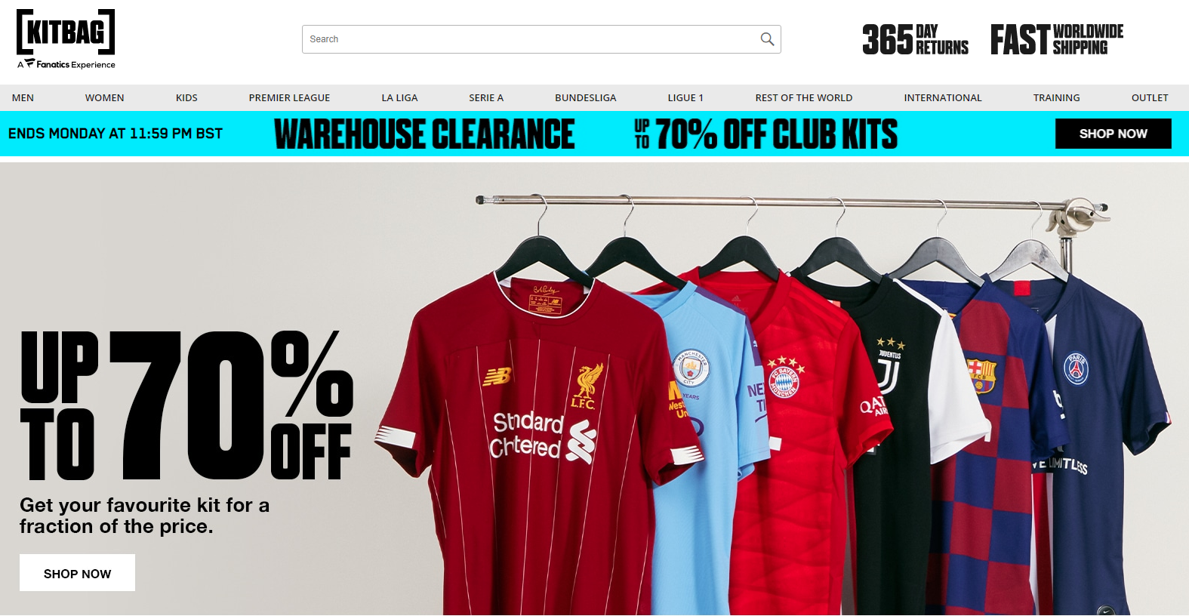This screenshot has height=616, width=1189.
Task: Select Ligue 1 in the navigation
Action: point(685,97)
